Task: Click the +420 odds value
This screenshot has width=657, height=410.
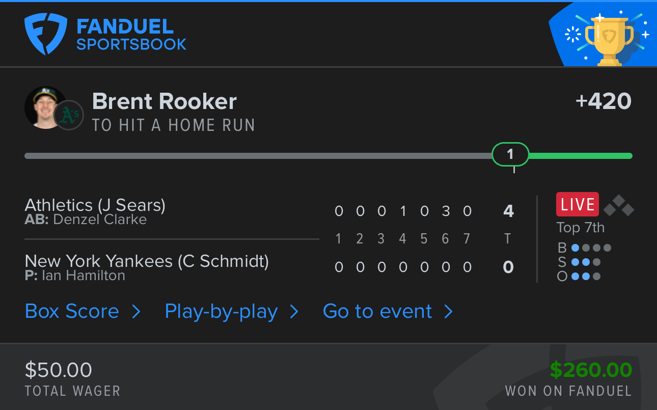Action: pos(604,101)
